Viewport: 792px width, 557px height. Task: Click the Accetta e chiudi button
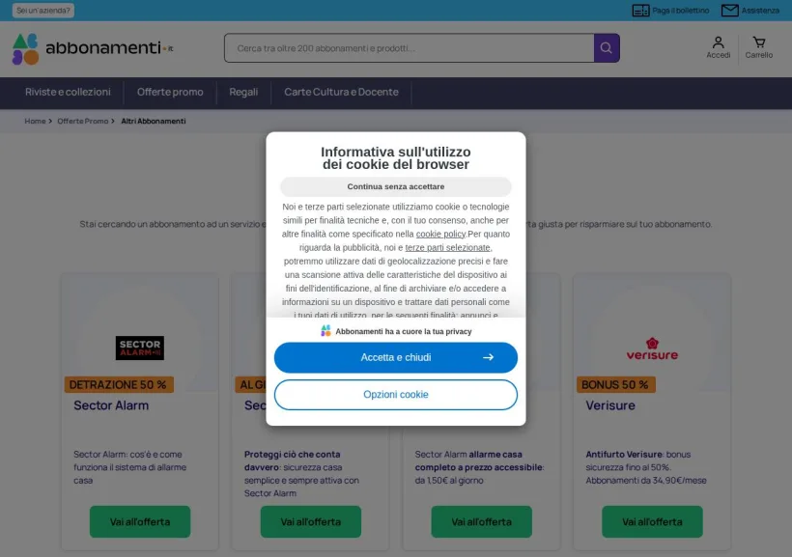[x=396, y=357]
